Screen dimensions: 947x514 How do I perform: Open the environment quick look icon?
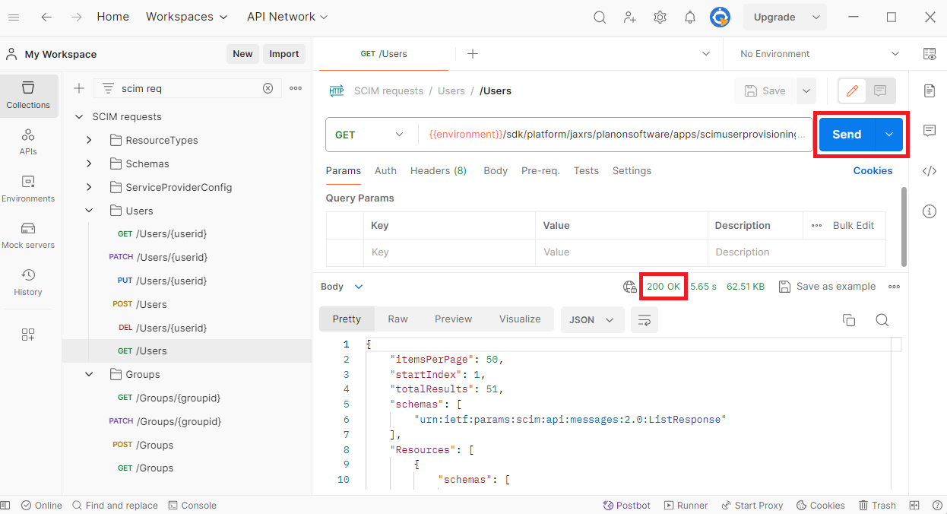(x=930, y=53)
